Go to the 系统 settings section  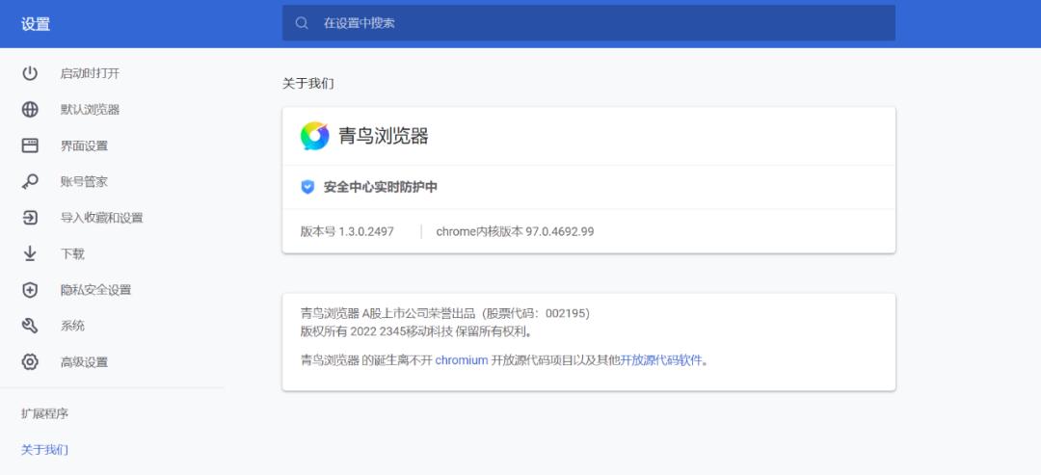(72, 326)
